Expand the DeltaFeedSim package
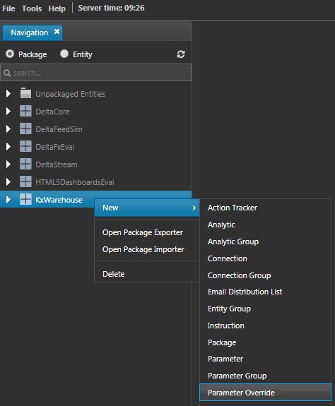Viewport: 335px width, 406px height. pos(8,129)
